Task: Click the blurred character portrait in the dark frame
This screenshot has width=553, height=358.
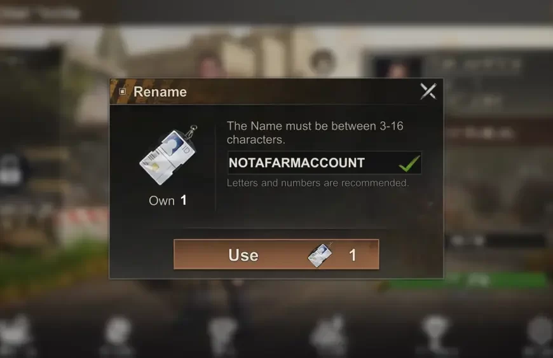Action: (398, 68)
